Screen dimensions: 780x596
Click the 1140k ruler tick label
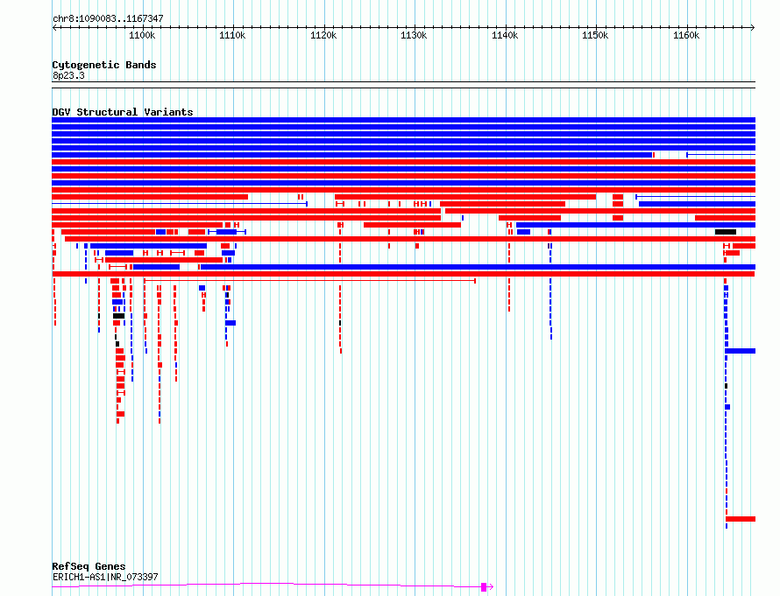pyautogui.click(x=505, y=36)
